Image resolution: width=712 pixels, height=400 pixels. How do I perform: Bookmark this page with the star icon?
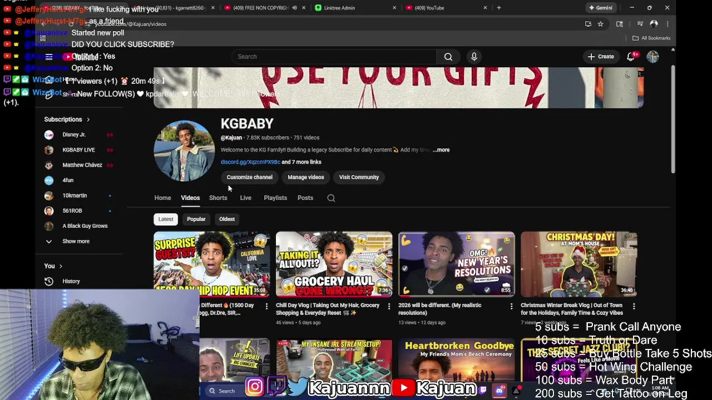point(600,24)
